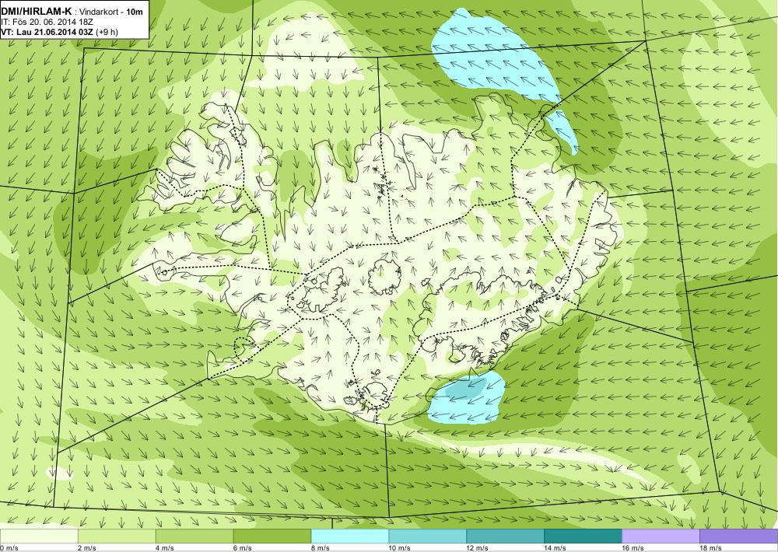Viewport: 778px width, 552px height.
Task: Click the purple swatch above 18 m/s
Action: [x=739, y=536]
